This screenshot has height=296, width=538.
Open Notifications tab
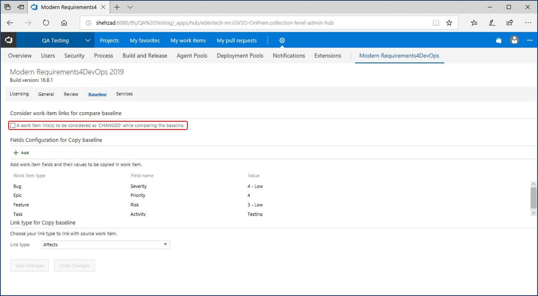click(x=289, y=55)
